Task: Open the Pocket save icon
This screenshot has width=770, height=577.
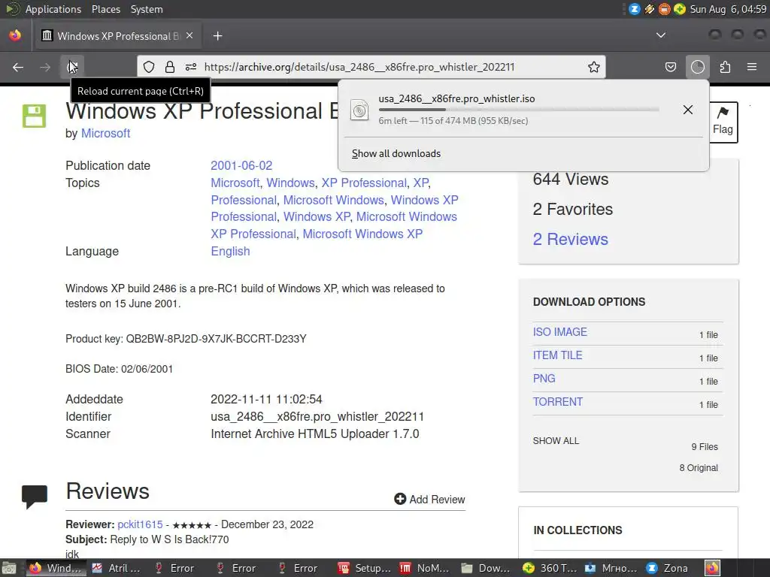Action: [670, 67]
